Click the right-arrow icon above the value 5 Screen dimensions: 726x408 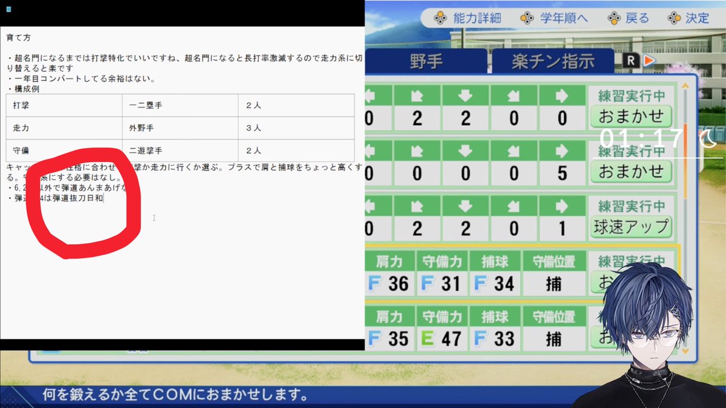point(562,151)
